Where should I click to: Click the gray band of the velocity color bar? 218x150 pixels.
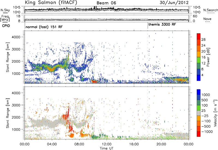tap(199, 113)
